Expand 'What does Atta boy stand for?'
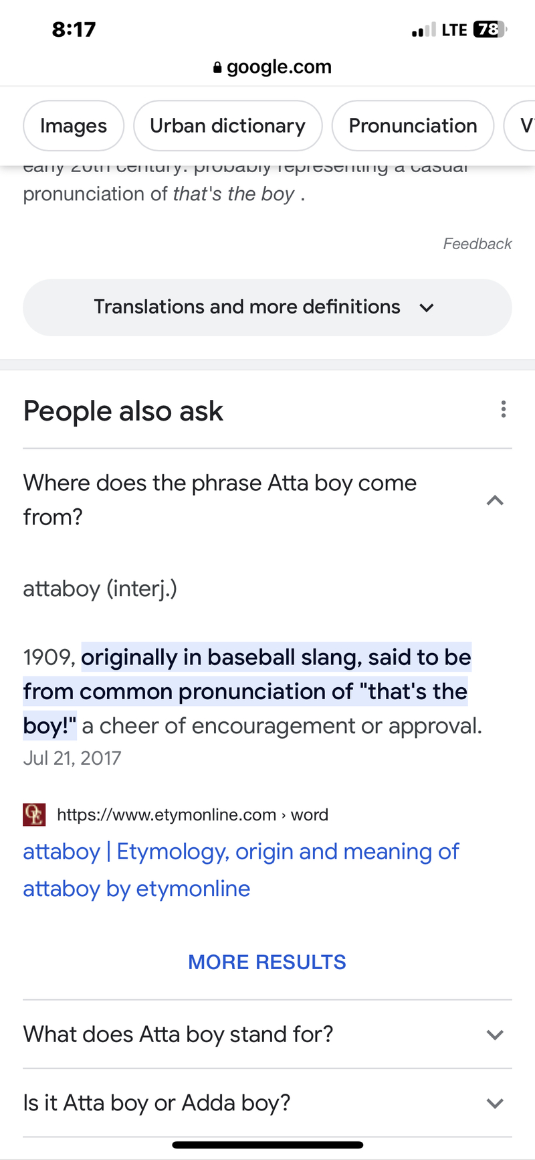 coord(496,1034)
